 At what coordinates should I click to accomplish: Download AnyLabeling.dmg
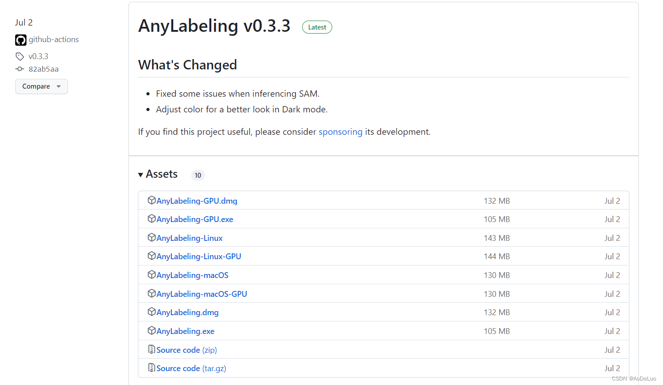click(x=188, y=312)
